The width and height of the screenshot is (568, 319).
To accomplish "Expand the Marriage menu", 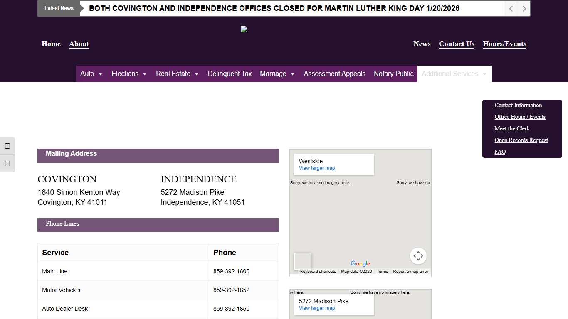I will [x=277, y=74].
